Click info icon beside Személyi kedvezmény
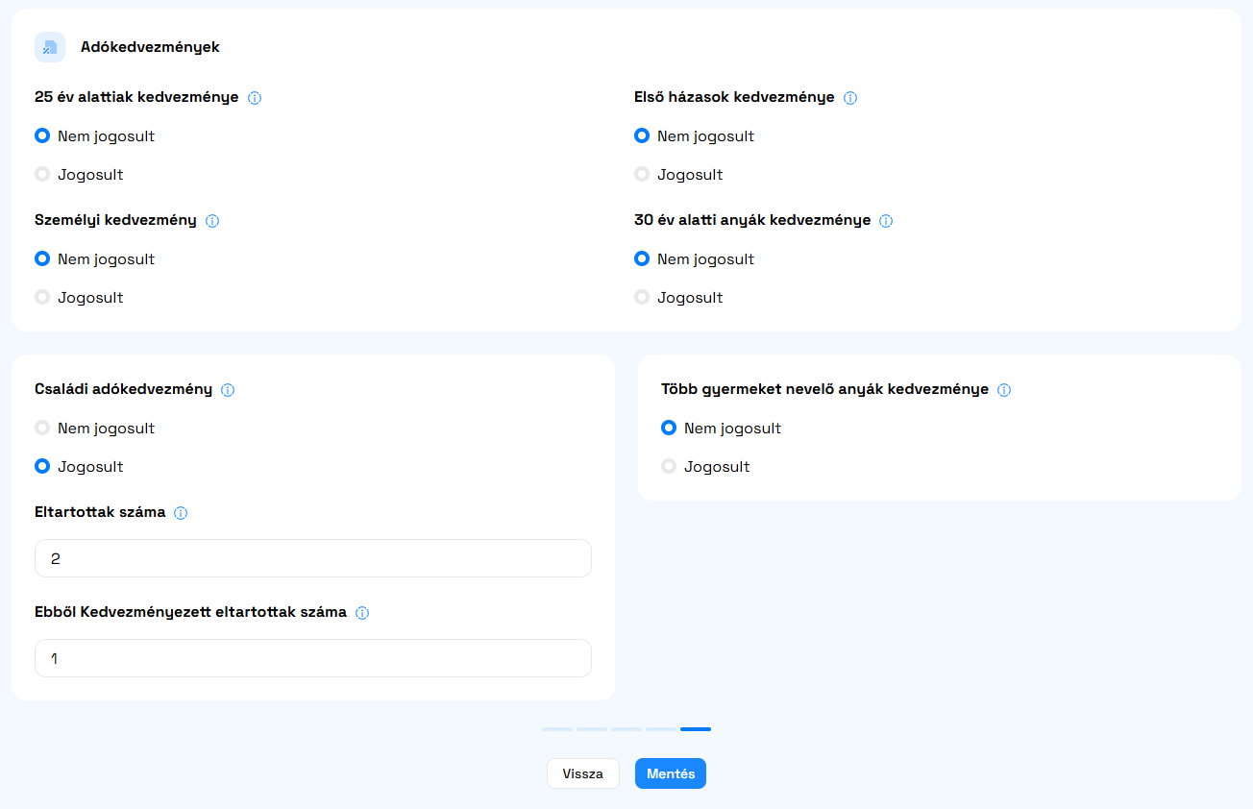 pos(212,221)
